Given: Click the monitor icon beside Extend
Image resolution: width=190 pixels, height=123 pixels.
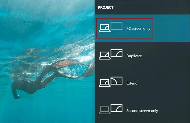Looking at the screenshot, I should click(117, 80).
